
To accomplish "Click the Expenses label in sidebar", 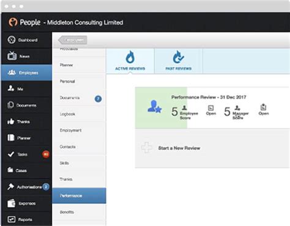I will 27,203.
